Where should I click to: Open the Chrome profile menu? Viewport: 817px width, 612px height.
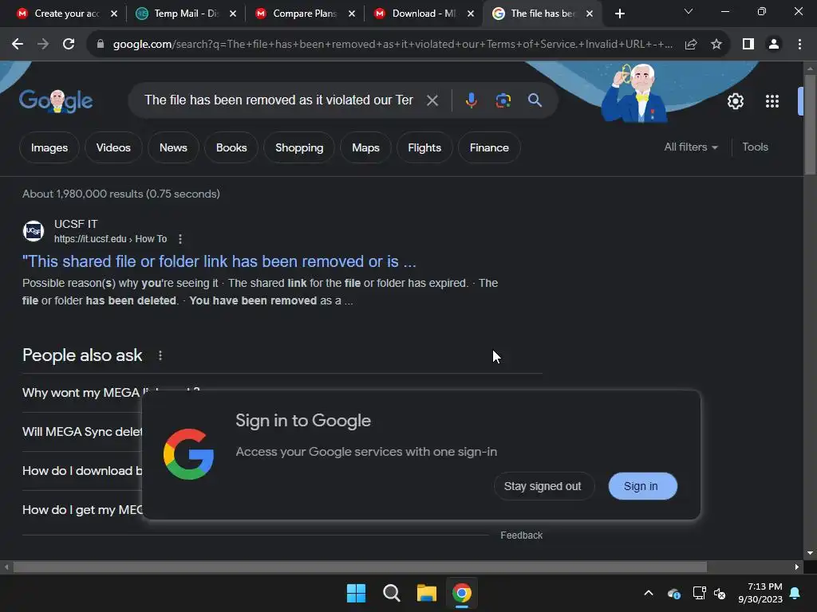click(x=774, y=45)
